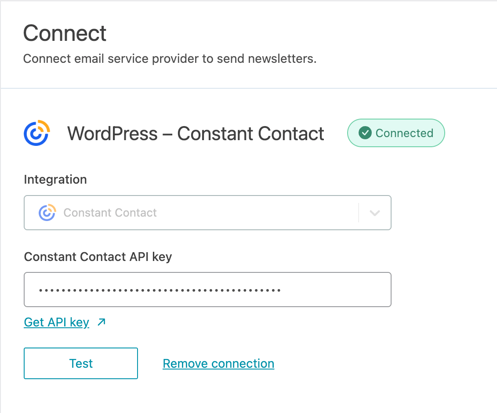The image size is (497, 413).
Task: Click the word Connected in the badge
Action: [x=404, y=133]
